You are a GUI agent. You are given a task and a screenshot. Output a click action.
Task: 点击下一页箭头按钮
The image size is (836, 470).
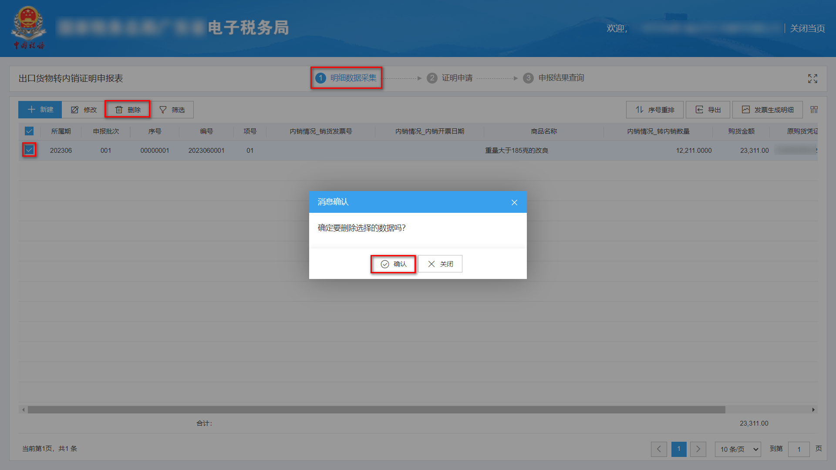point(698,449)
